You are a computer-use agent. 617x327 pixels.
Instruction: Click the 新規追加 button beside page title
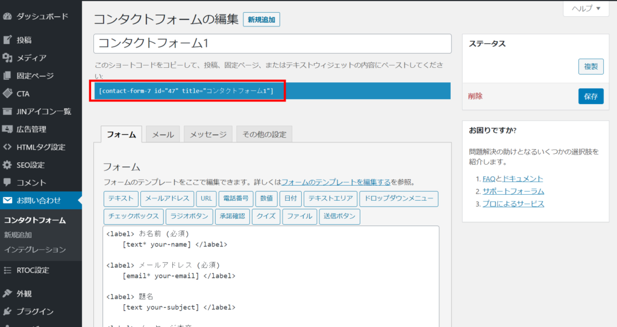[x=262, y=20]
